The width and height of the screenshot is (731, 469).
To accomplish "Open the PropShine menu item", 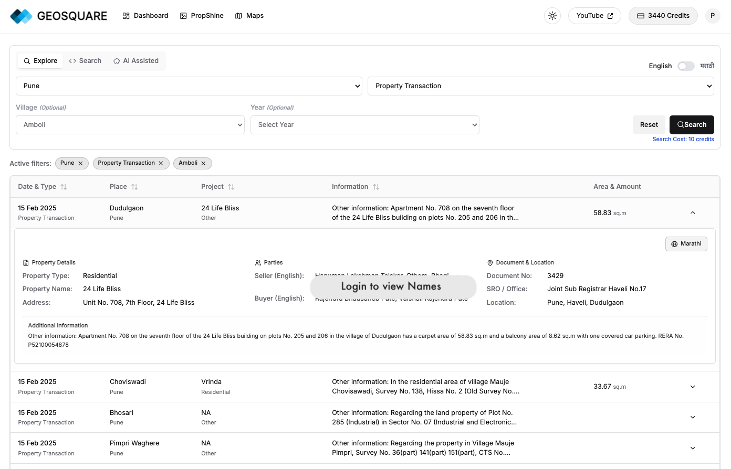I will tap(202, 16).
